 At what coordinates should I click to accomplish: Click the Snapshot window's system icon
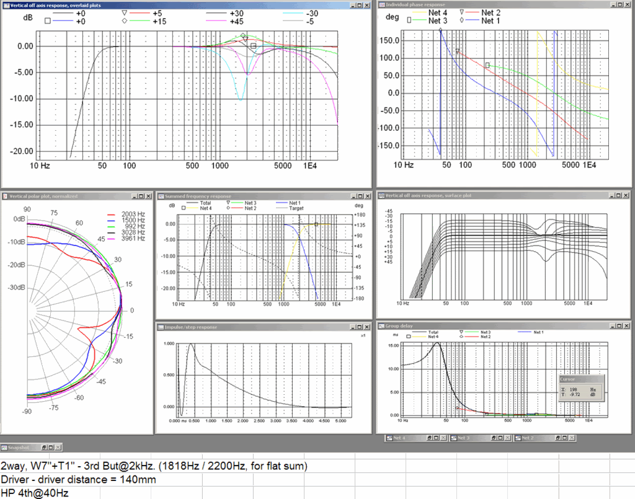[4, 447]
